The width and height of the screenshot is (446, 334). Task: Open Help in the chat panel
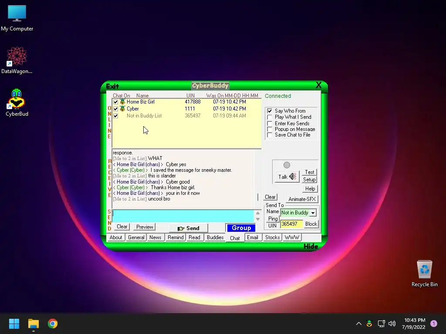[310, 189]
